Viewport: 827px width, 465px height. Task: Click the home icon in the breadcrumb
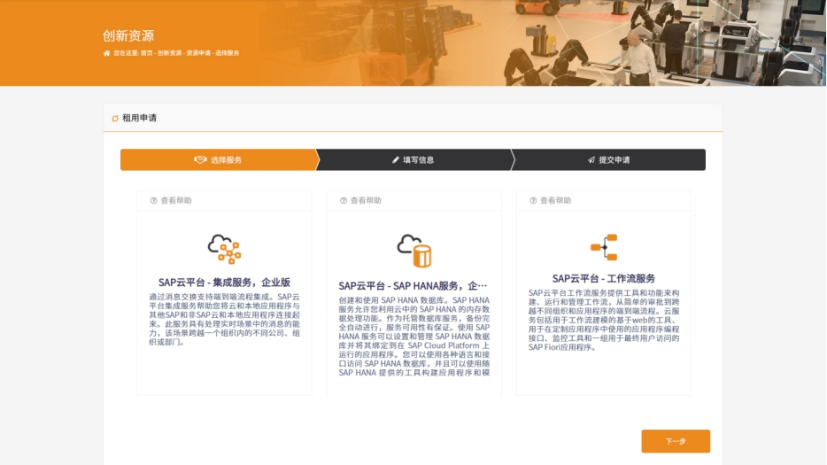click(106, 53)
